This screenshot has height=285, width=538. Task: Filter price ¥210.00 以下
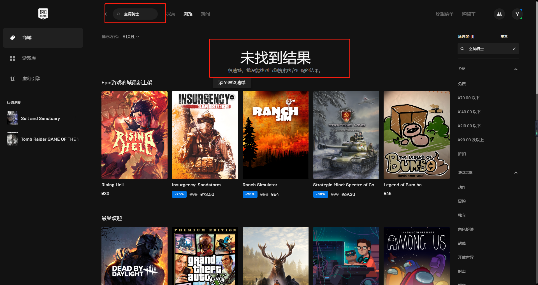(x=469, y=126)
